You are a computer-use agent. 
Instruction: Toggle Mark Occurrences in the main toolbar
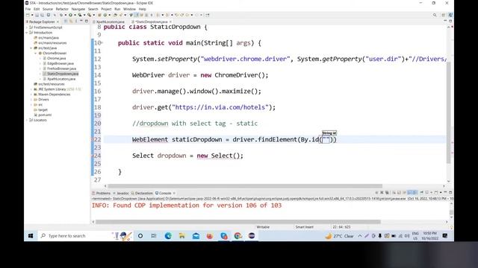[x=136, y=15]
